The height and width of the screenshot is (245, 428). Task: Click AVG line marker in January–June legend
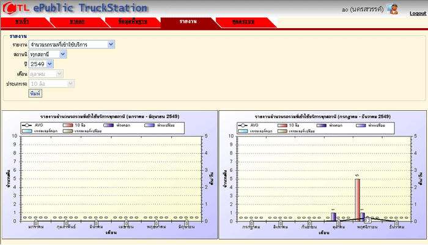[x=27, y=125]
